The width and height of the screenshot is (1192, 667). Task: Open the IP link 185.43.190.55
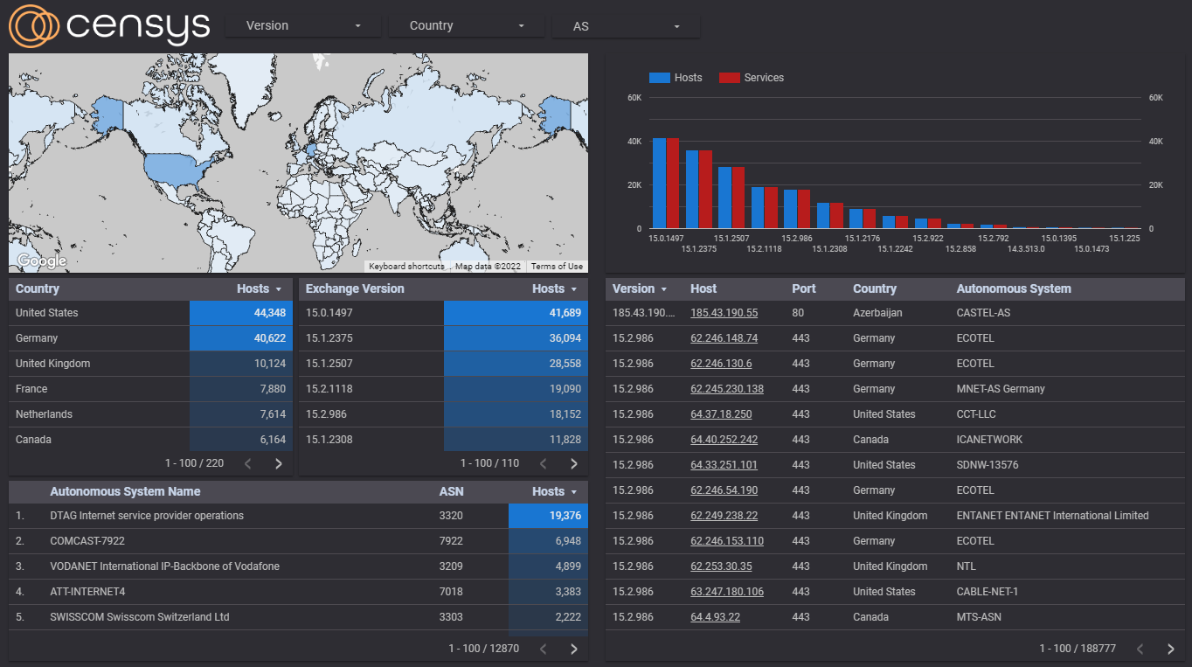[x=726, y=312]
